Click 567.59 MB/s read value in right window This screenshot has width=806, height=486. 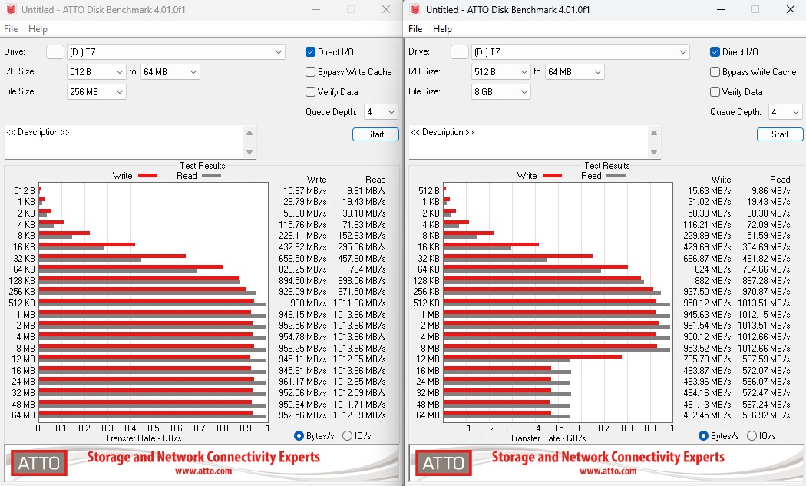766,359
